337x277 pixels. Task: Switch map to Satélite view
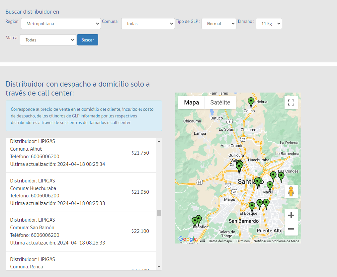pos(220,103)
